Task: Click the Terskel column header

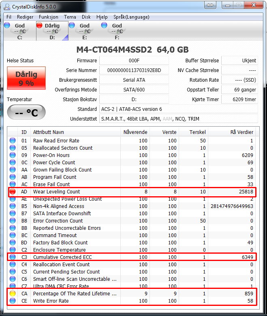Action: [x=194, y=132]
